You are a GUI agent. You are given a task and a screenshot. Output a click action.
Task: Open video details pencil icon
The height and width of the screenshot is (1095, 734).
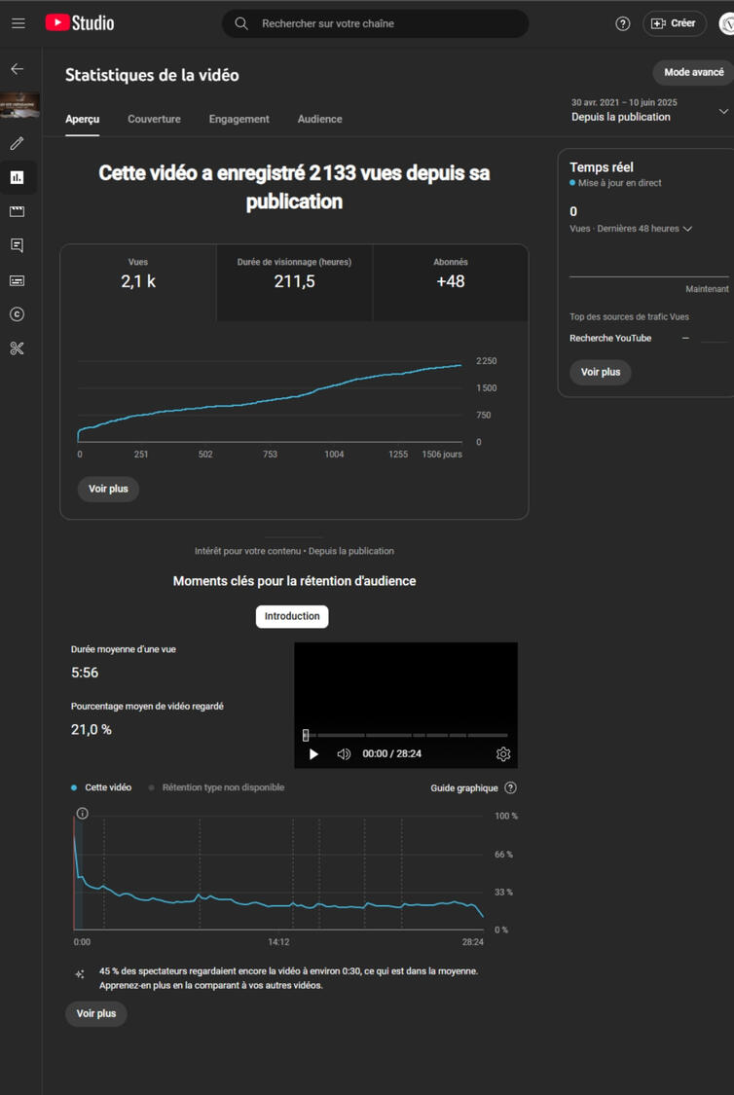[18, 143]
